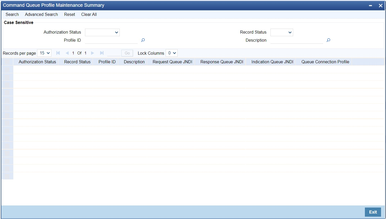
Task: Click Reset in the toolbar
Action: pyautogui.click(x=70, y=15)
